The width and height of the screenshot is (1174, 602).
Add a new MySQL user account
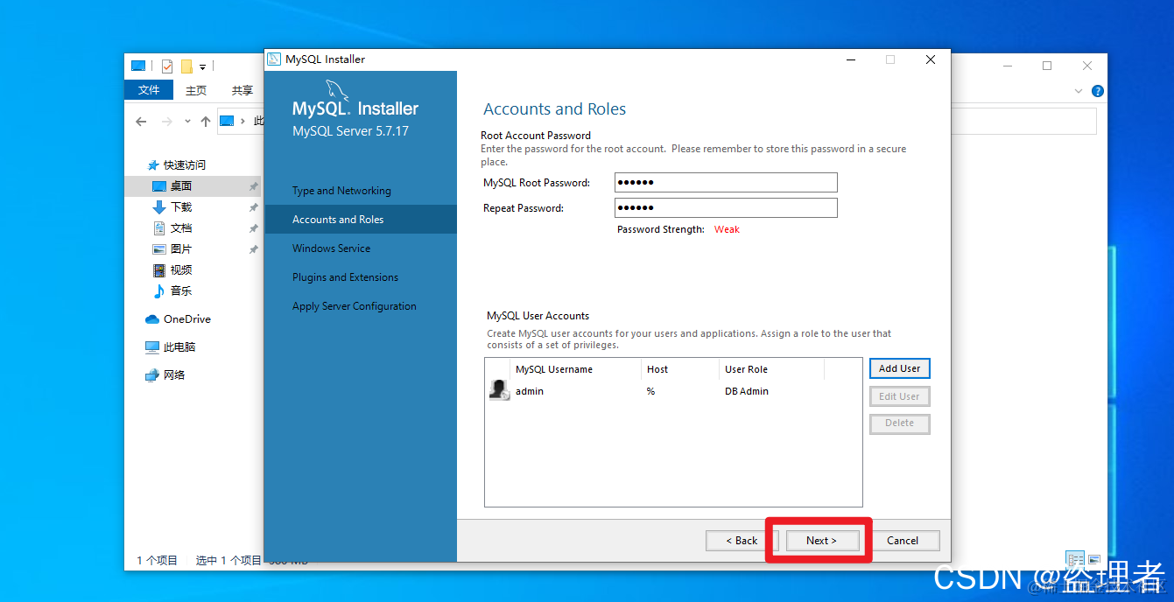click(x=899, y=368)
